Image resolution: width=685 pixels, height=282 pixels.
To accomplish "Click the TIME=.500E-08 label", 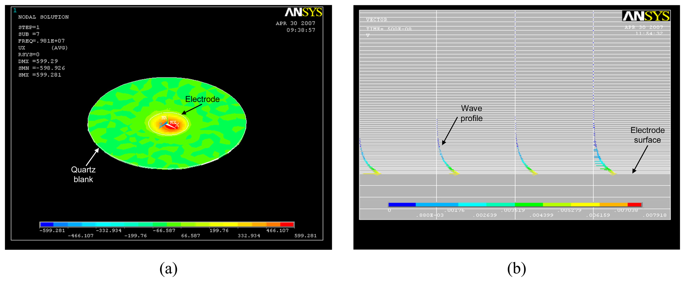I will point(389,29).
